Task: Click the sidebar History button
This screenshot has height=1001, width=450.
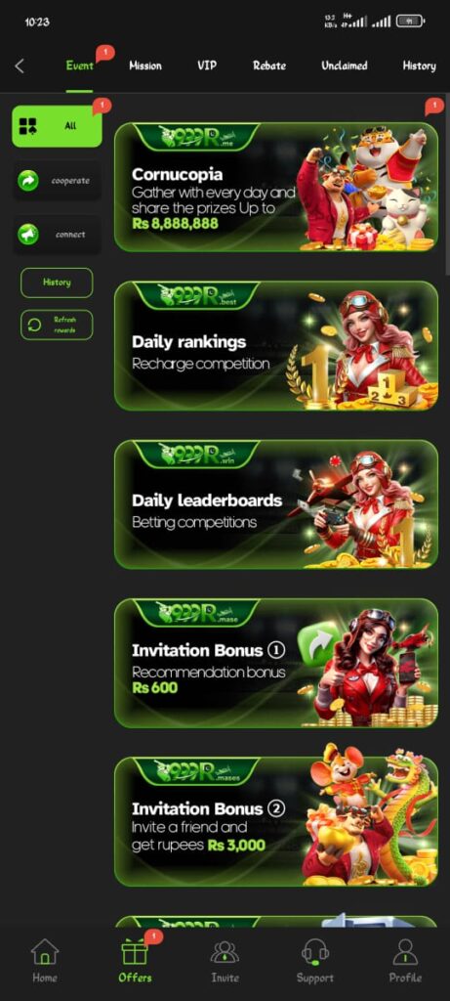Action: pyautogui.click(x=57, y=283)
